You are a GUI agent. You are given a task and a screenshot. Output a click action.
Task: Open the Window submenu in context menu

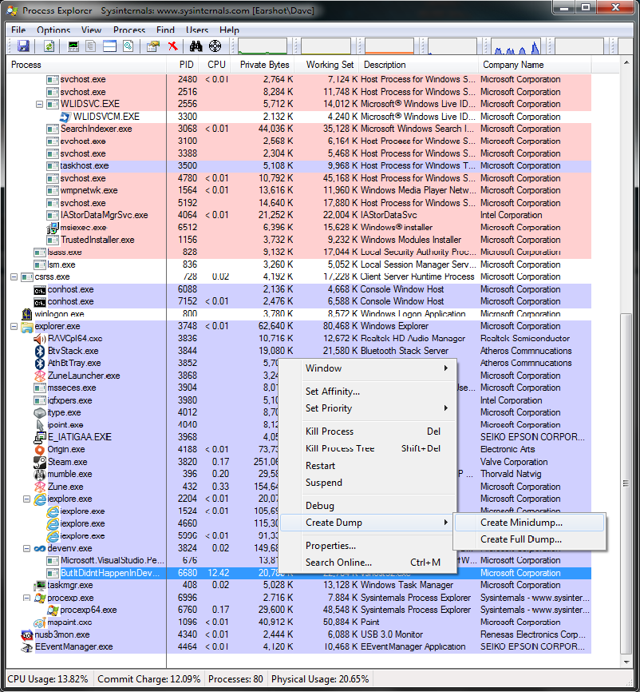[x=368, y=368]
